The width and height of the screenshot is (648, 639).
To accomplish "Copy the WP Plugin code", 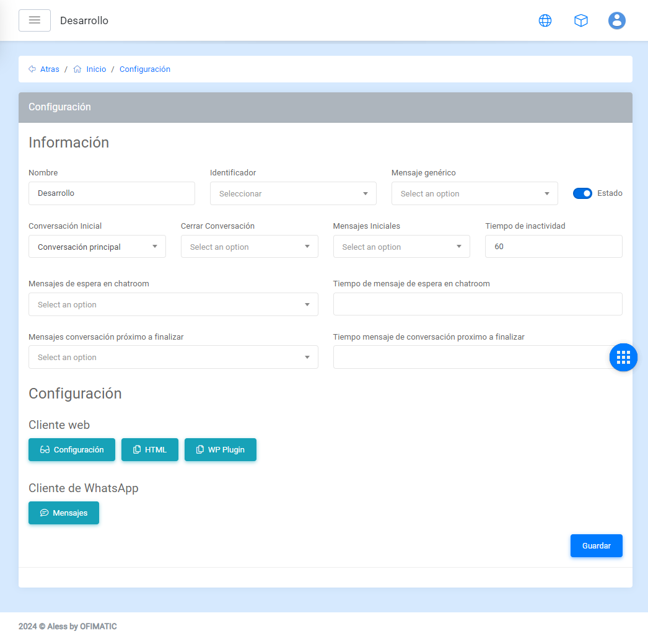I will point(221,450).
